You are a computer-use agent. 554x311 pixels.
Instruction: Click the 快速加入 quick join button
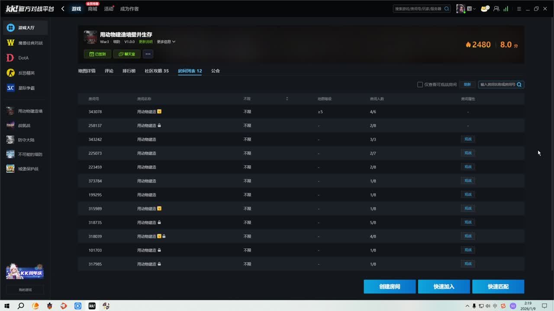point(444,286)
